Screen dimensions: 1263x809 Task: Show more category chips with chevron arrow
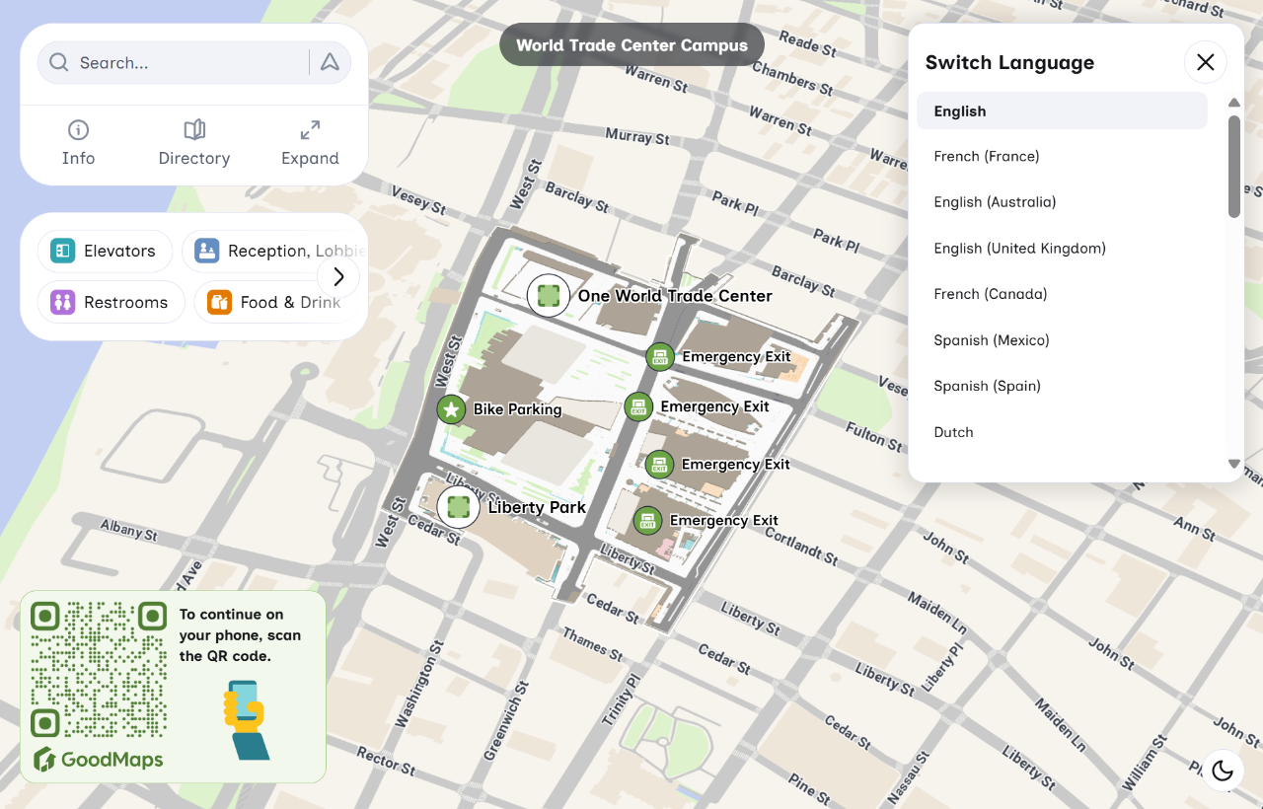click(x=338, y=276)
